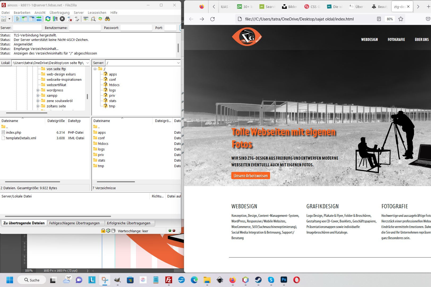Open Photoshop from the Windows taskbar
Image resolution: width=431 pixels, height=287 pixels.
284,280
